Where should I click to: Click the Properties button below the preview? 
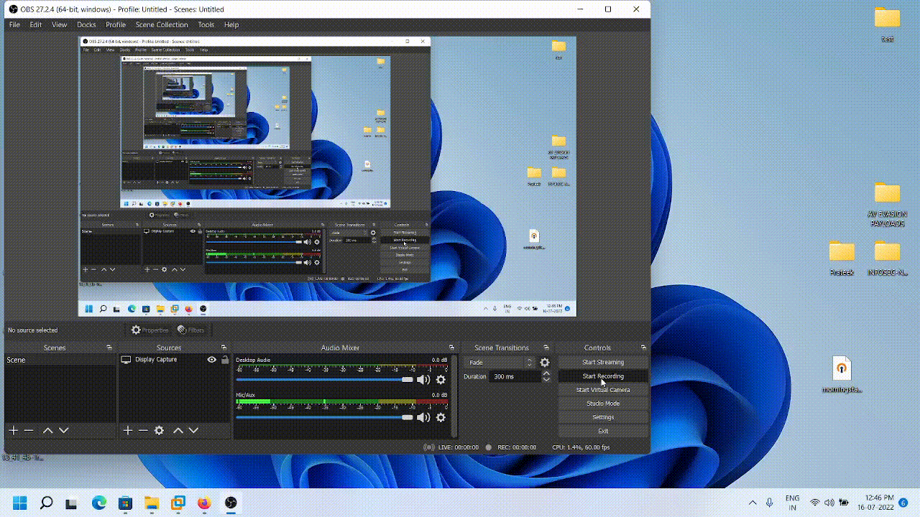tap(150, 330)
